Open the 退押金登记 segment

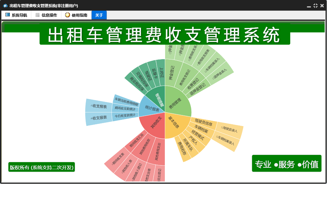(x=198, y=89)
